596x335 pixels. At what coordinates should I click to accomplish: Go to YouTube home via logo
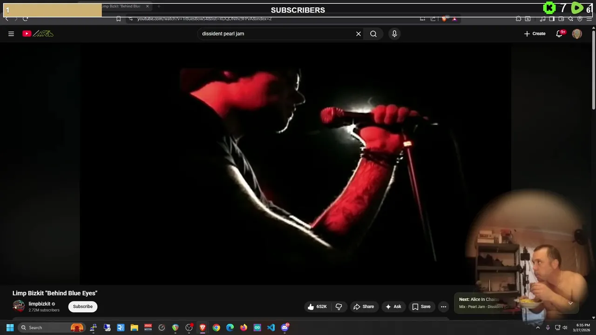click(38, 33)
